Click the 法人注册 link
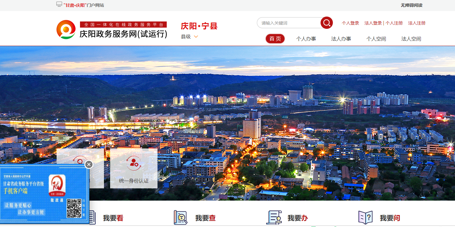This screenshot has width=455, height=227. 417,23
